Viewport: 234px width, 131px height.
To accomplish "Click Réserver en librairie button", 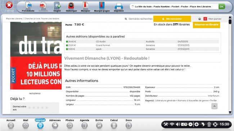I will point(206,25).
